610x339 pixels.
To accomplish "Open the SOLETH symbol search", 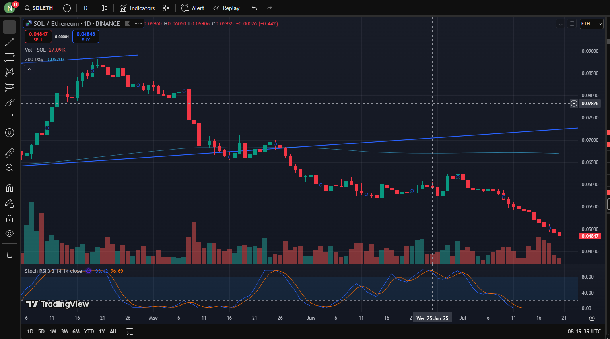I will pos(39,8).
